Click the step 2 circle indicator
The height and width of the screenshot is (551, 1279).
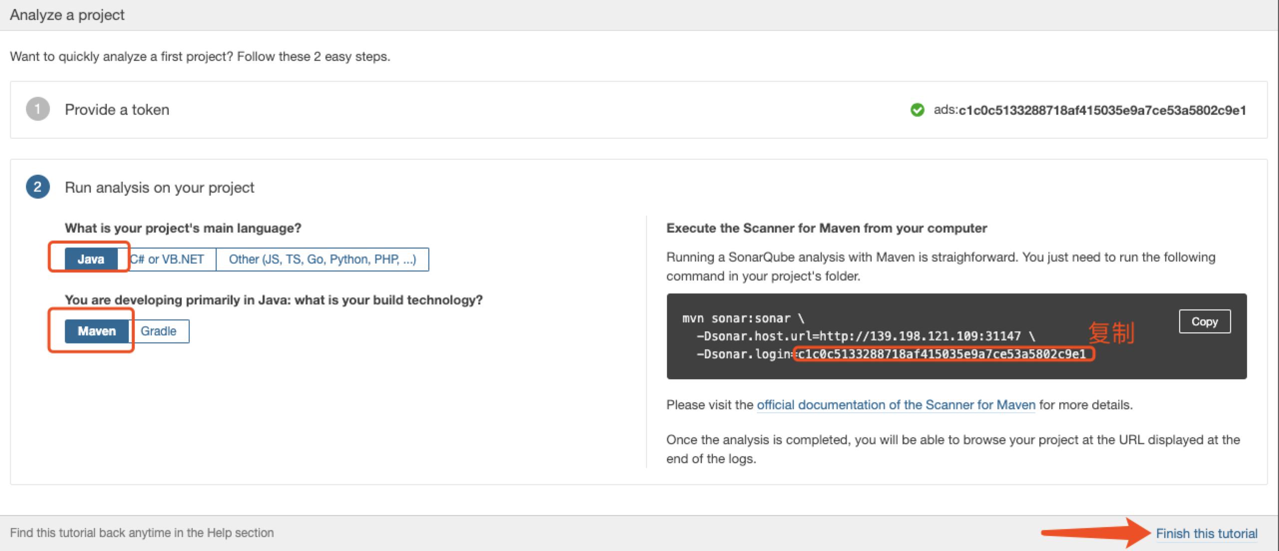[39, 188]
